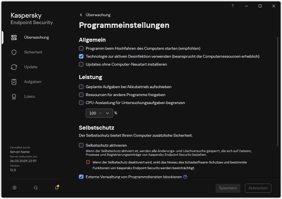Open the Update section icon
Screen dimensions: 282x199
click(x=14, y=67)
